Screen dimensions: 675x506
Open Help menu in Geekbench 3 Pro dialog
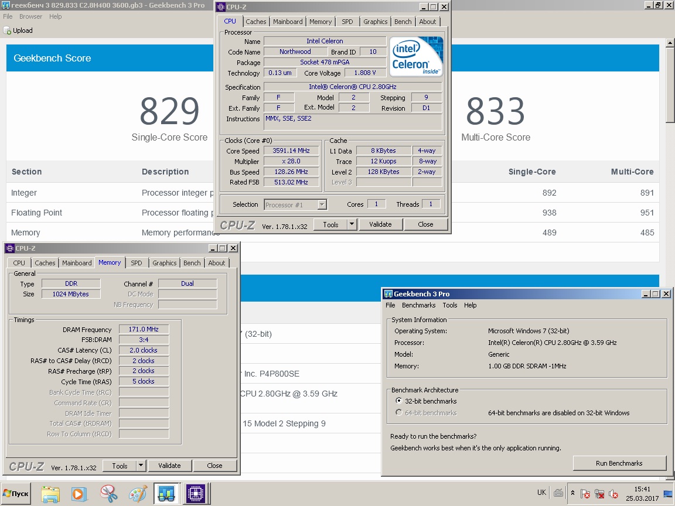pyautogui.click(x=470, y=305)
